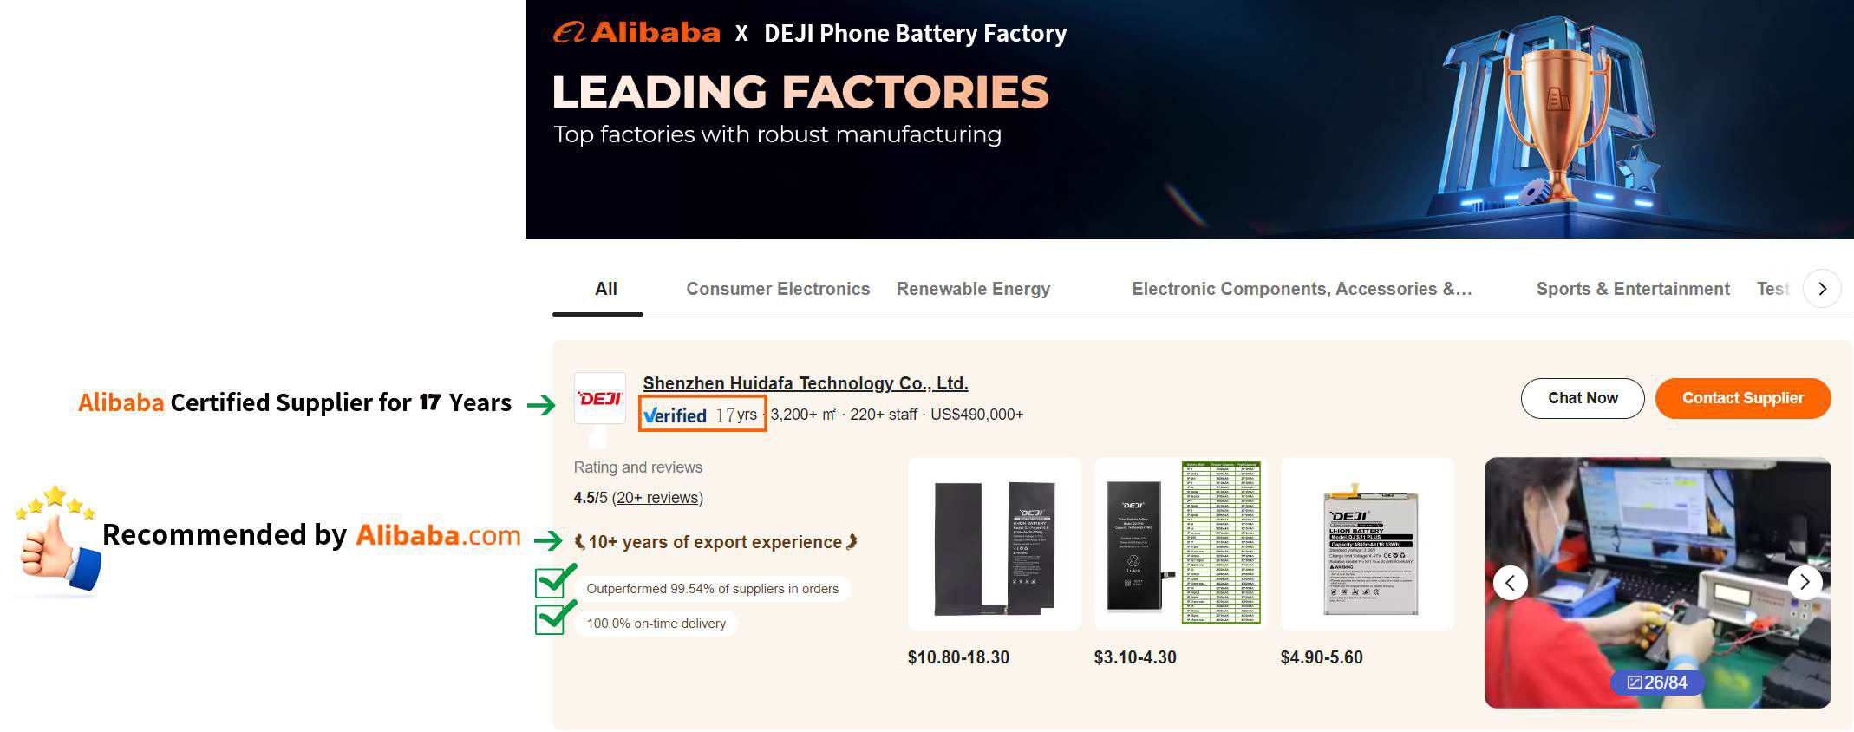Click the thumbs-up stars recommendation icon
Image resolution: width=1854 pixels, height=732 pixels.
[x=56, y=541]
